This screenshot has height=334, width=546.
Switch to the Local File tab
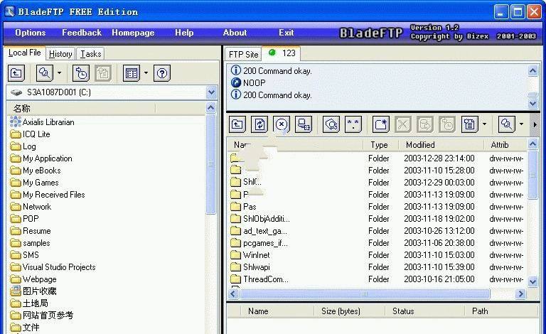24,53
